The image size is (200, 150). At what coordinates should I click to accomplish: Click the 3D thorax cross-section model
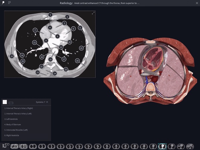pyautogui.click(x=150, y=71)
